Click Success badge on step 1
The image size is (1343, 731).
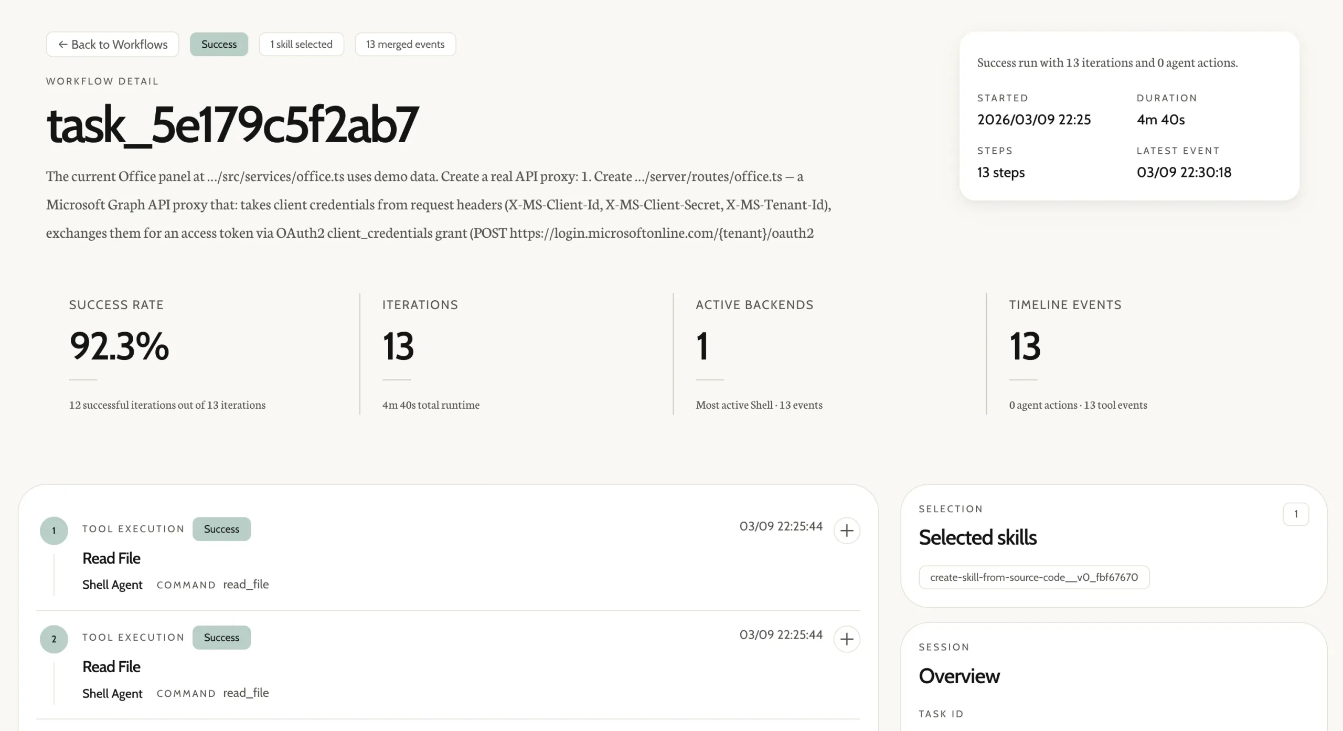pos(221,529)
